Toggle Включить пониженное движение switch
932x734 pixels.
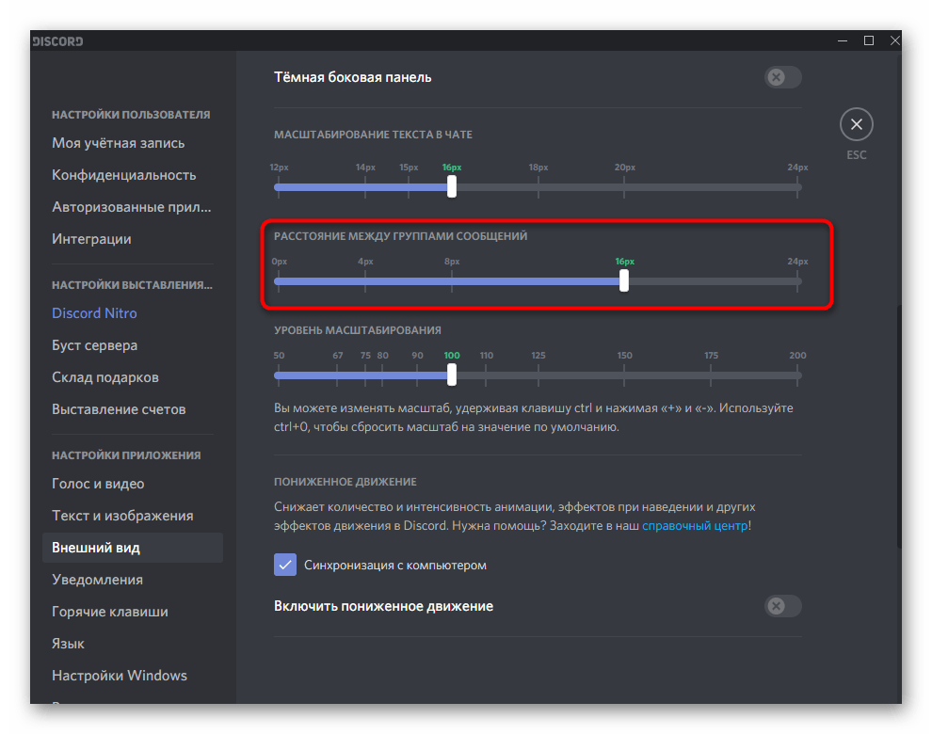pos(783,606)
